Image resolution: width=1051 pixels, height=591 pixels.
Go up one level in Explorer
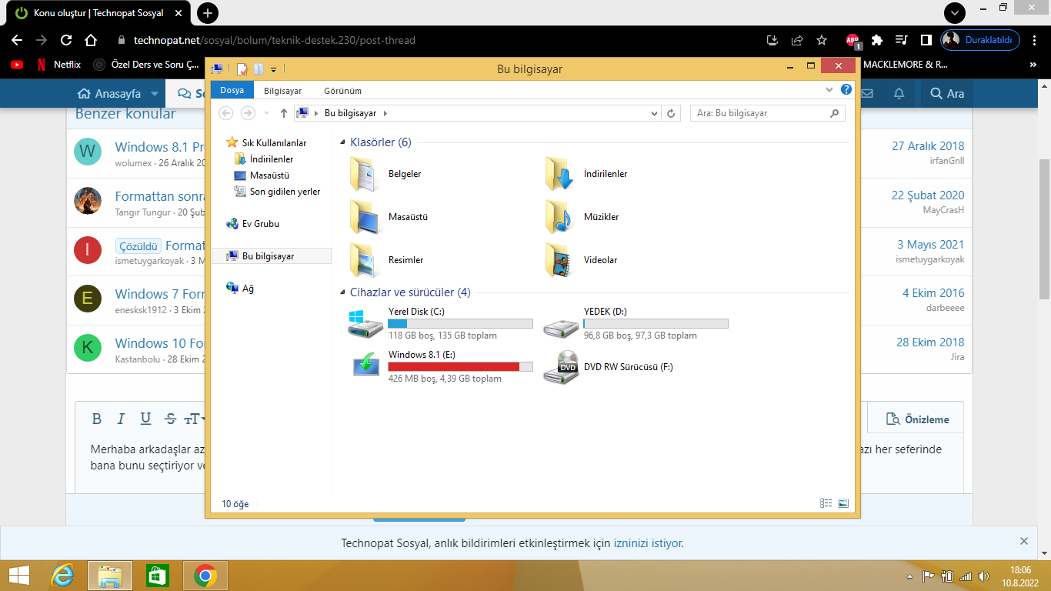click(283, 113)
